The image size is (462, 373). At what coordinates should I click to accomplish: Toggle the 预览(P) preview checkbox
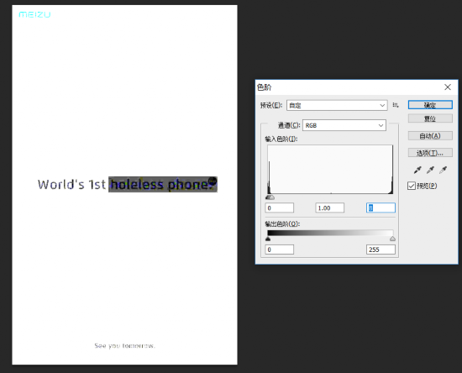[x=412, y=186]
